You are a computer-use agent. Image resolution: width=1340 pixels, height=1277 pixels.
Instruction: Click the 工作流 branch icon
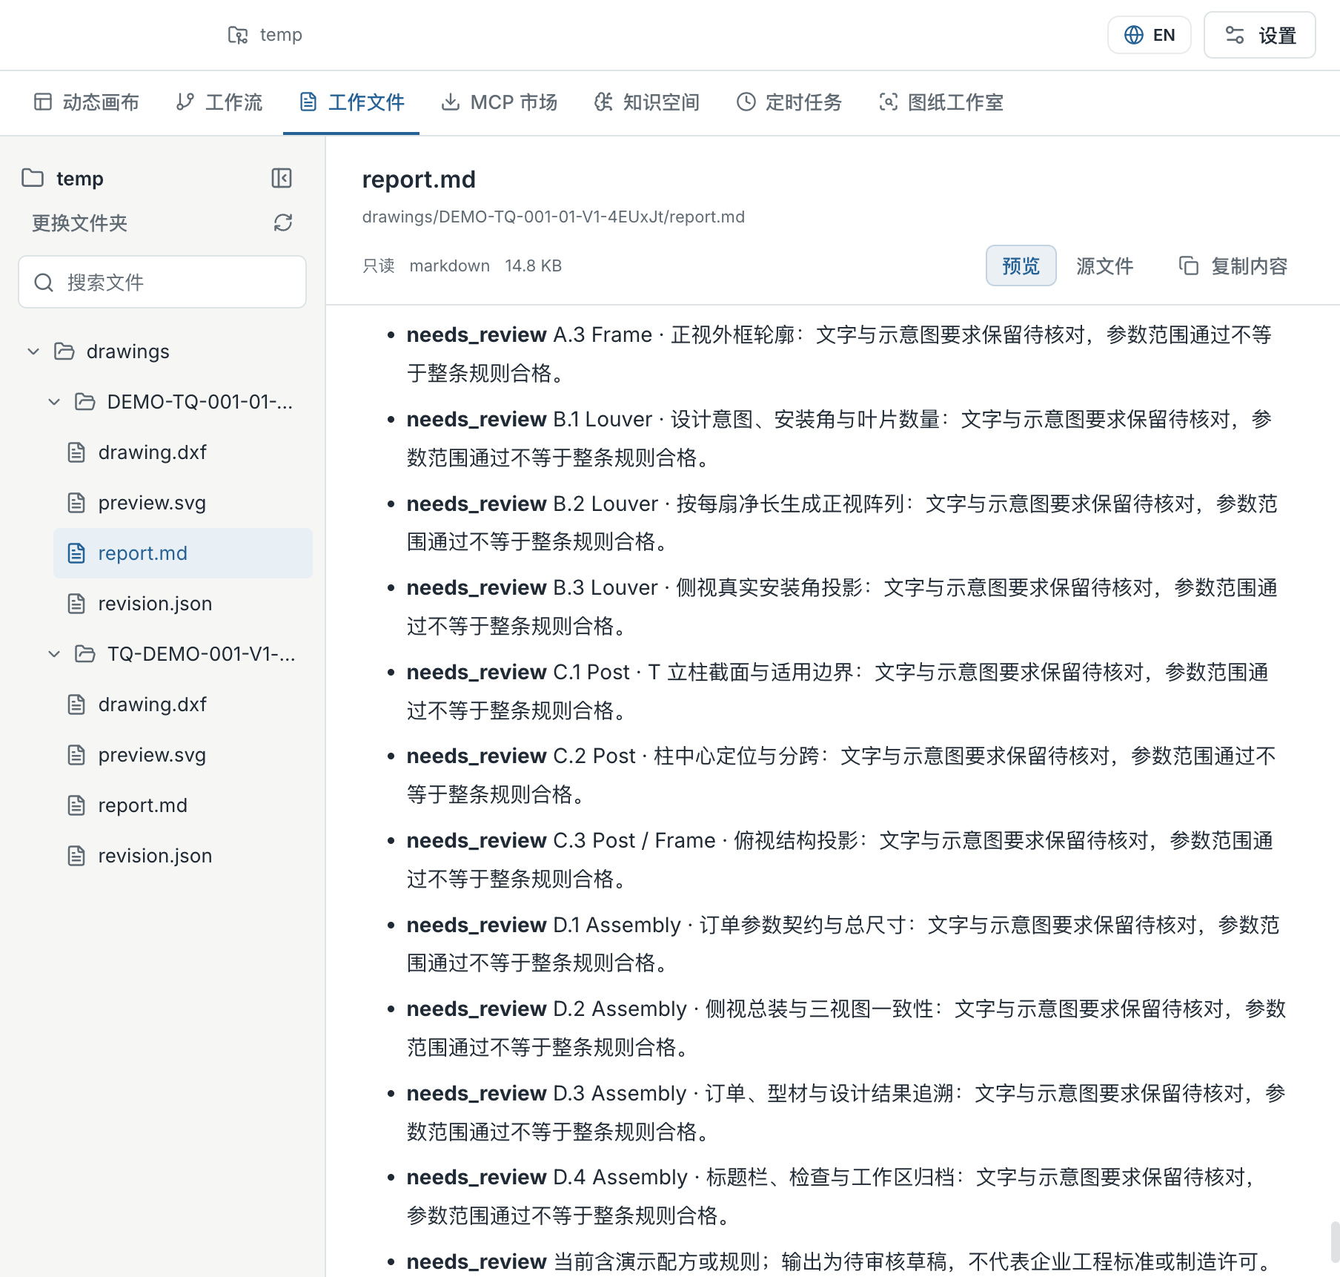[x=185, y=102]
